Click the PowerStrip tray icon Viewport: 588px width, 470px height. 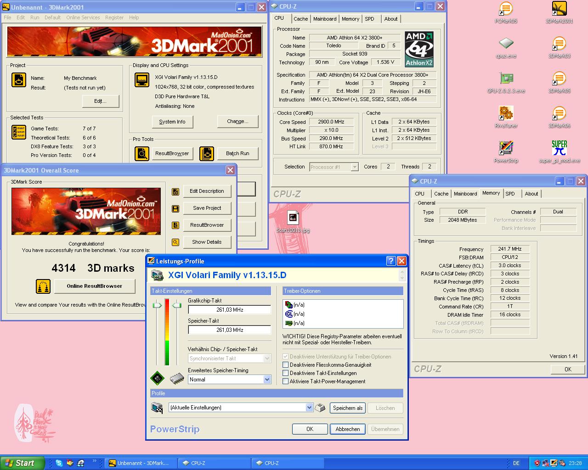tap(554, 463)
